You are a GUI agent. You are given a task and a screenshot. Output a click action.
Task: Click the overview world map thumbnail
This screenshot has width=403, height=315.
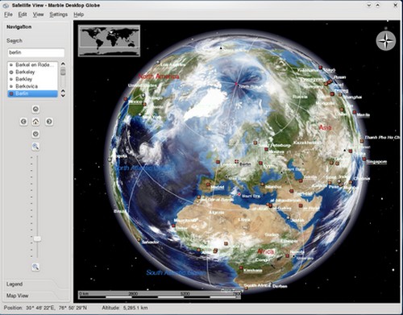point(109,40)
